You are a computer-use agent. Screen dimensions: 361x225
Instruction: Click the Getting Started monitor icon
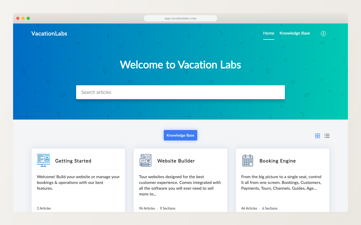pos(43,160)
